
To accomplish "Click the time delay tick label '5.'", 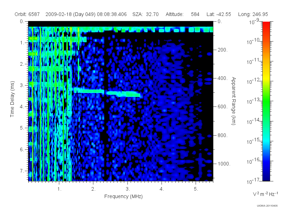I will click(22, 128).
